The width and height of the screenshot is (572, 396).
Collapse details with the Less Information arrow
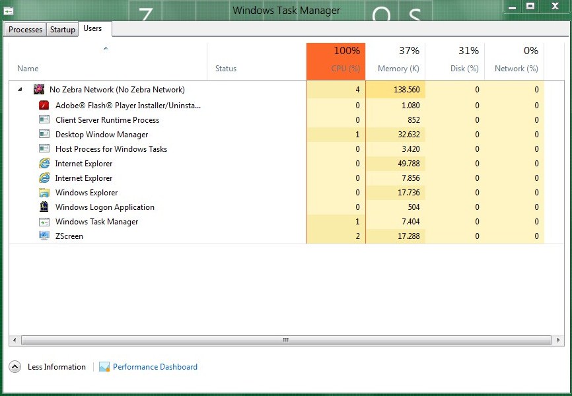click(x=15, y=367)
